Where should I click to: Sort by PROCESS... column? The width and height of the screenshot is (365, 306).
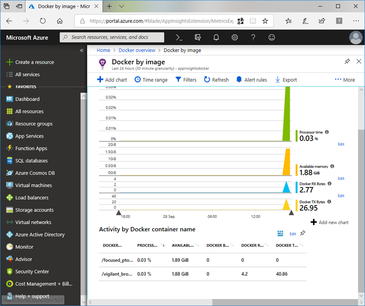pyautogui.click(x=163, y=245)
